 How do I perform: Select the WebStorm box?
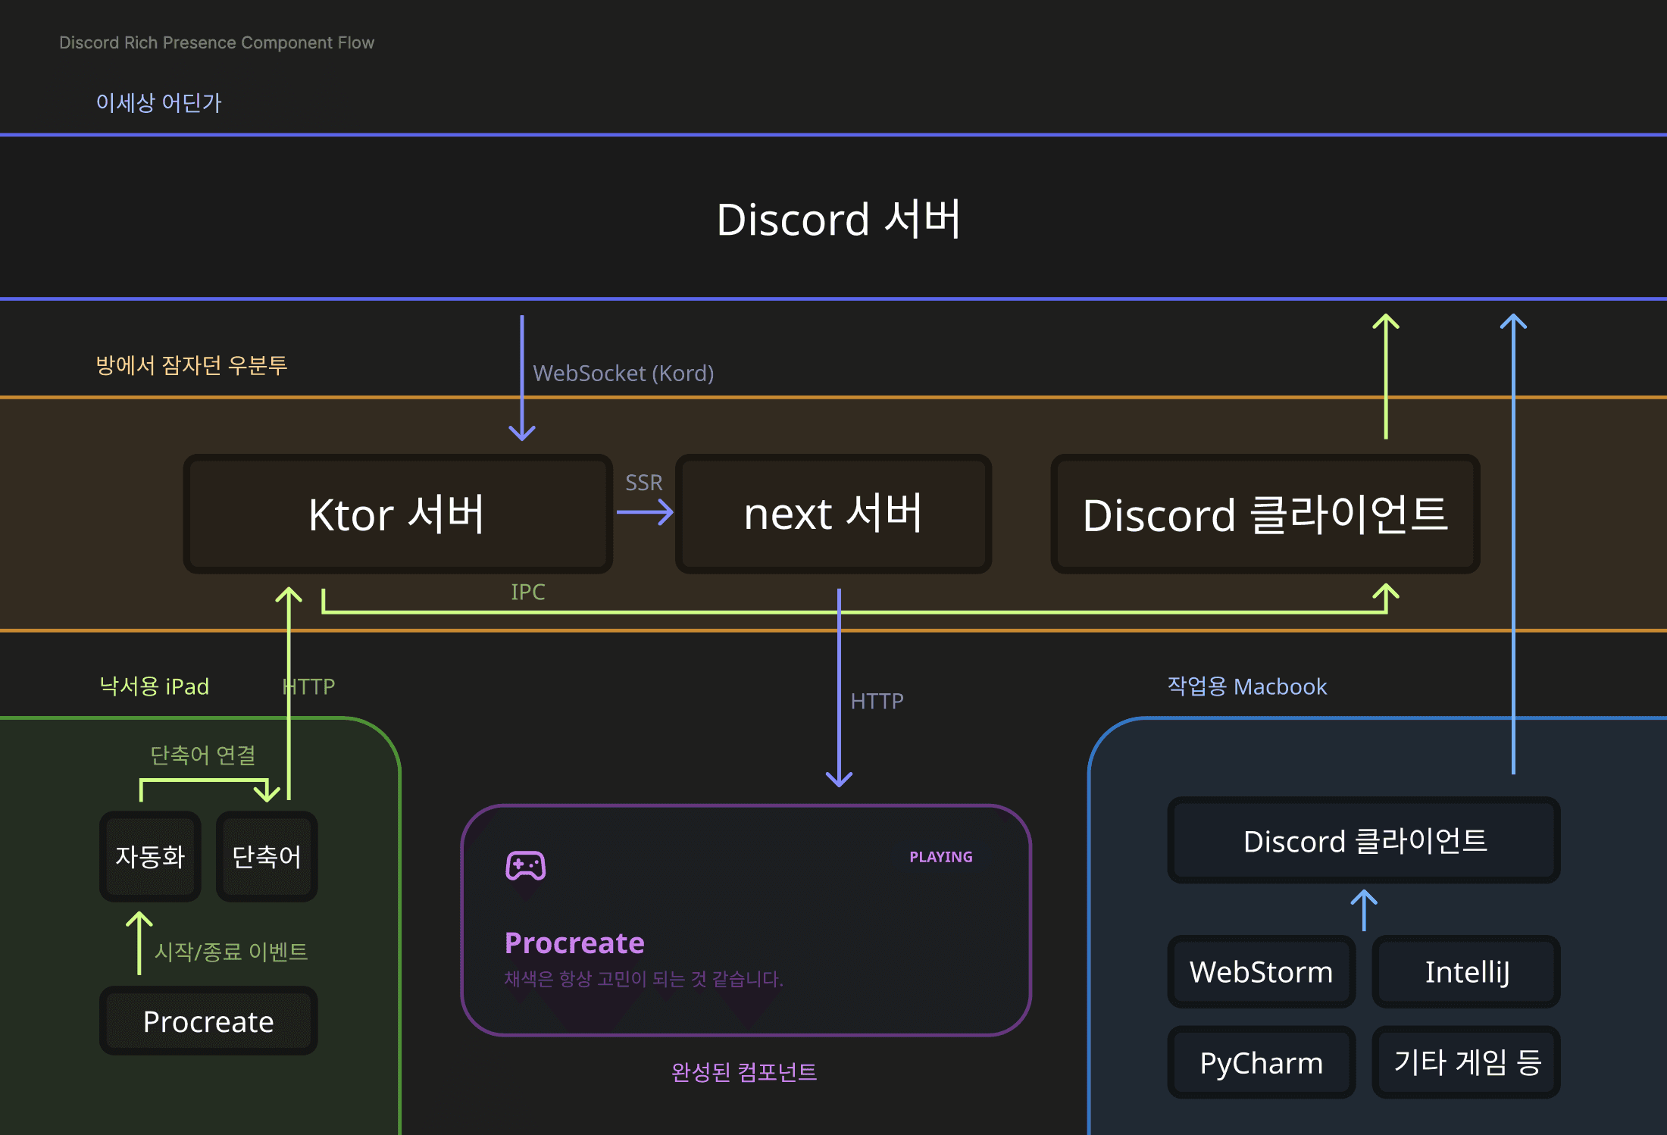(x=1261, y=971)
